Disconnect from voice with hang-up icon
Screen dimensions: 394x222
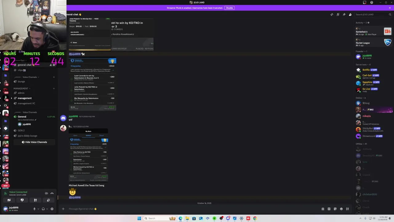coord(52,193)
